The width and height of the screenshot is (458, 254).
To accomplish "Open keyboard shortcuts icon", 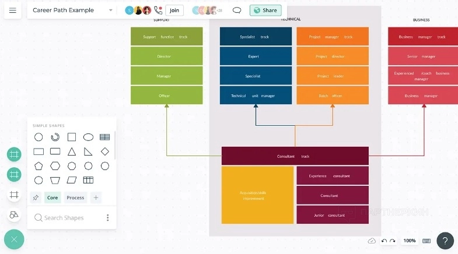I will point(426,241).
